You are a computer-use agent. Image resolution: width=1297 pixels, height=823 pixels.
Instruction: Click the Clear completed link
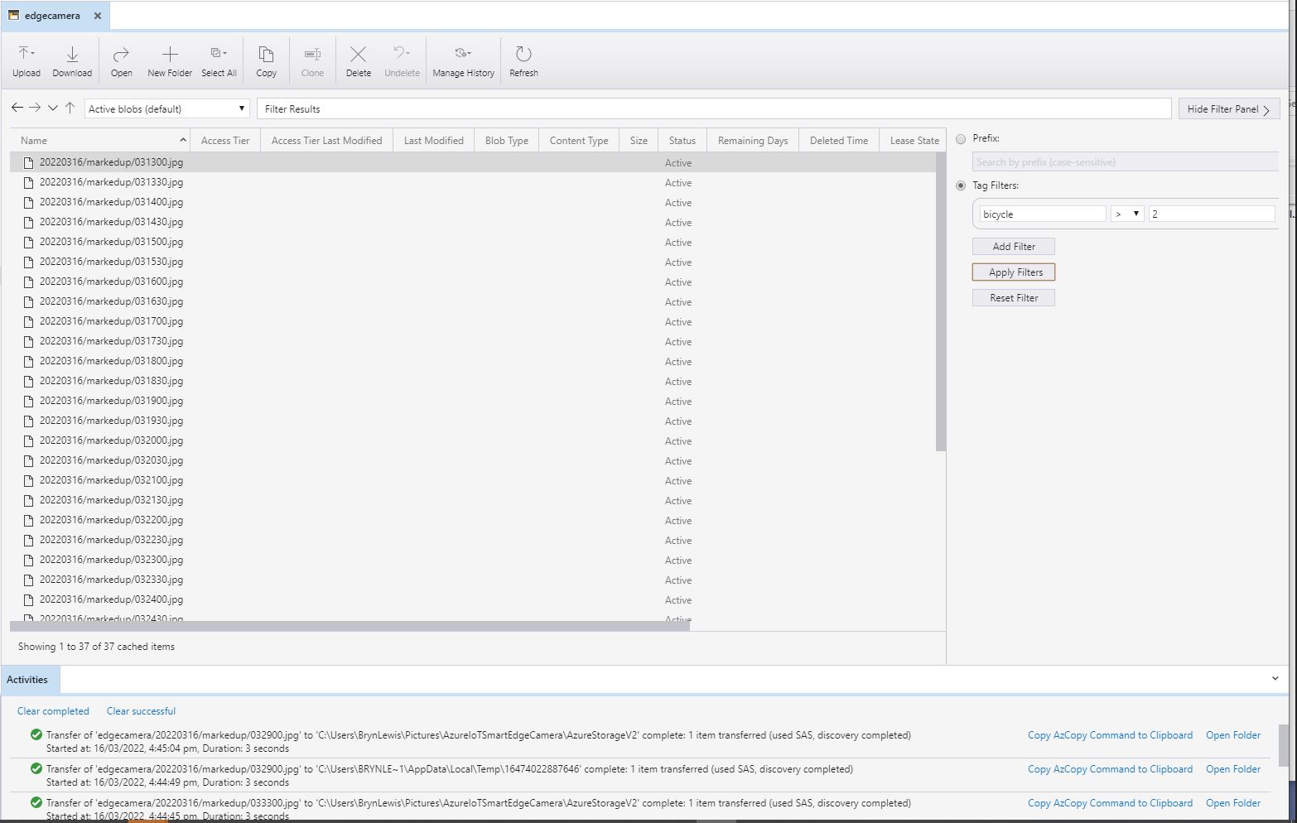pos(53,711)
